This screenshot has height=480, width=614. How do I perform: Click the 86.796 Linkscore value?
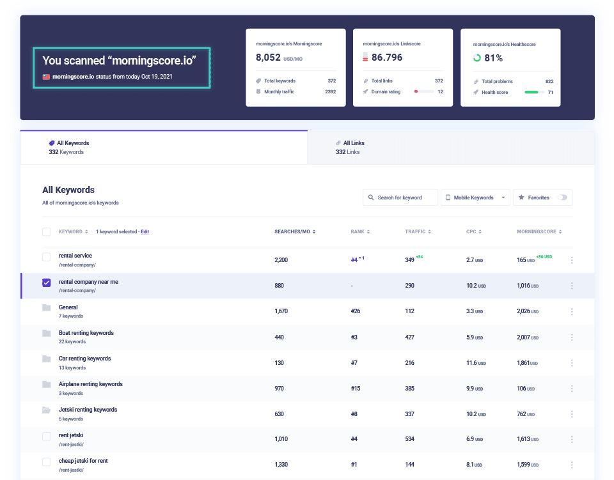click(x=387, y=57)
